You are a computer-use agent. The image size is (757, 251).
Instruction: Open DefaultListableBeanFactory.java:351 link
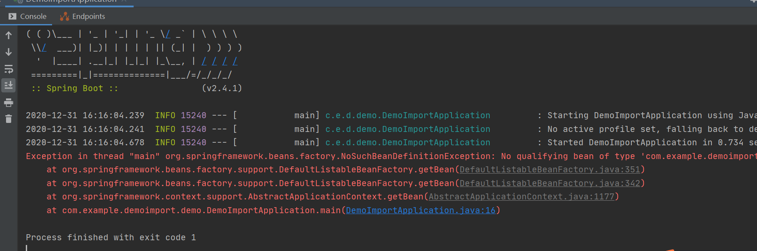click(550, 170)
